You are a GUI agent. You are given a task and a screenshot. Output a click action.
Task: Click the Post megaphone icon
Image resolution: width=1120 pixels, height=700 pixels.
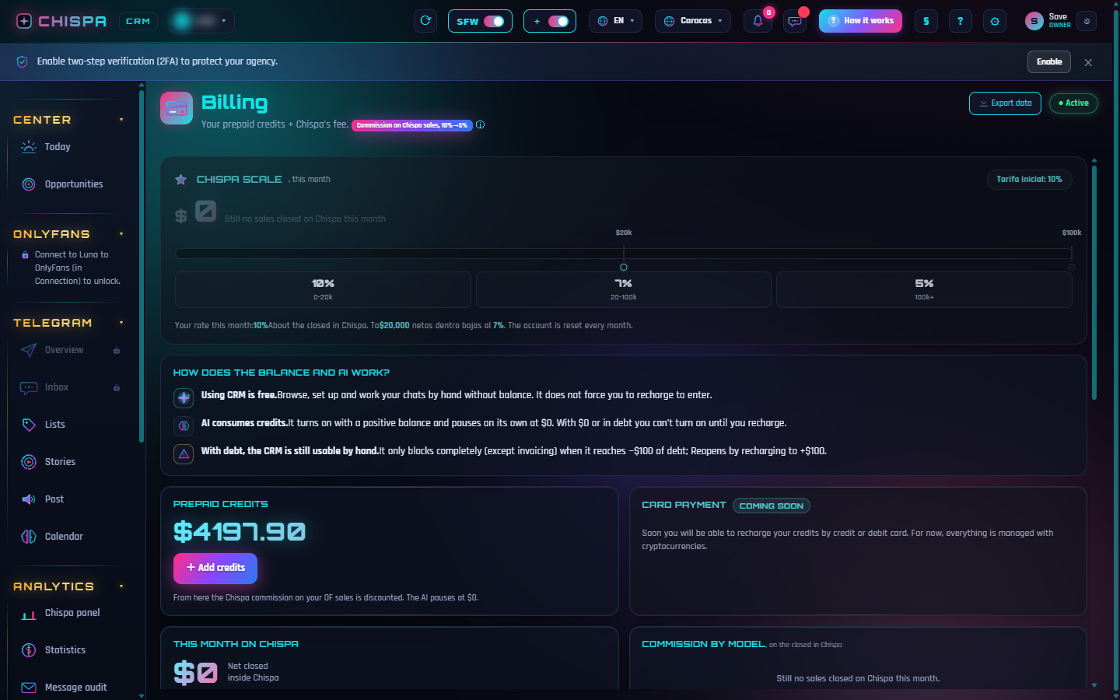(29, 499)
